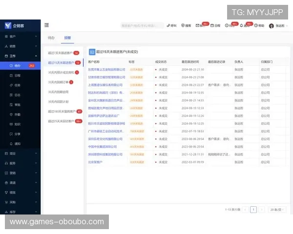Expand the 采购 sidebar menu
The height and width of the screenshot is (234, 293).
pyautogui.click(x=20, y=202)
